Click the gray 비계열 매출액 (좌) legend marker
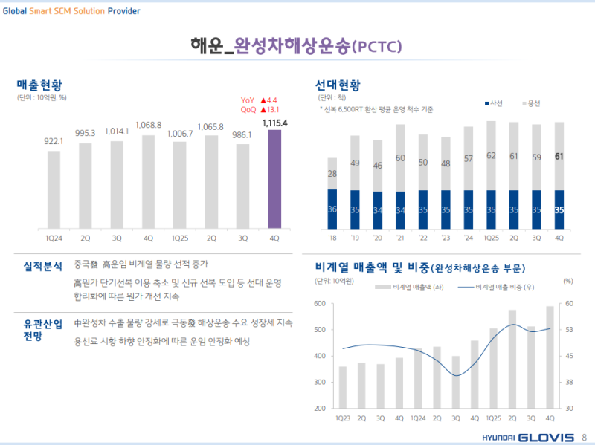This screenshot has width=595, height=445. point(383,287)
